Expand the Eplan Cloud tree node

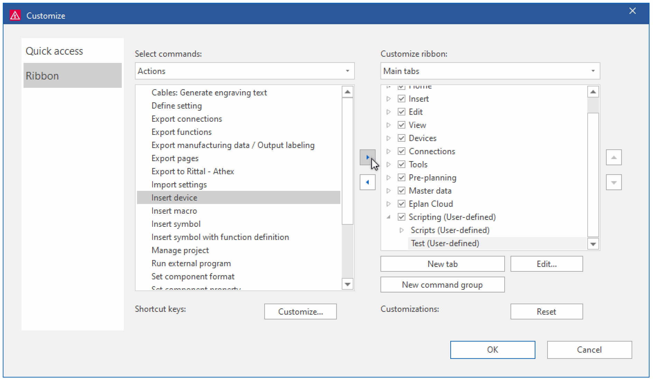tap(388, 204)
